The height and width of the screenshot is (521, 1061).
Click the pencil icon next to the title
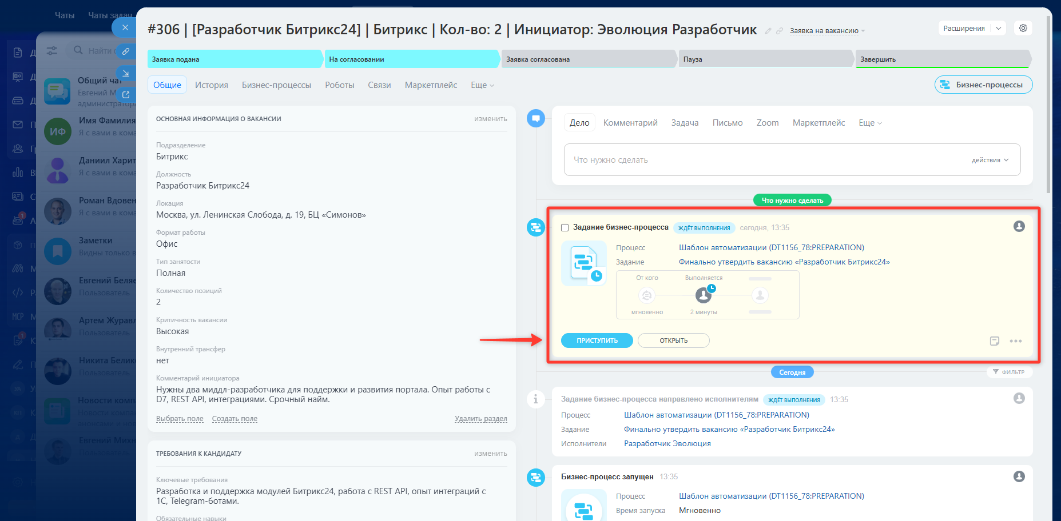point(768,31)
